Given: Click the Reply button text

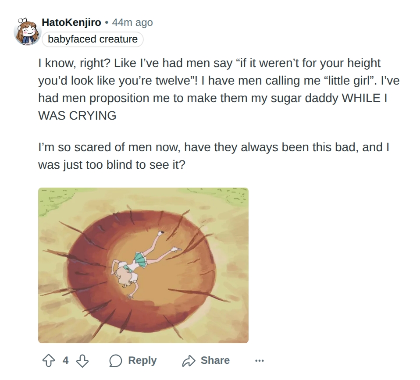Looking at the screenshot, I should point(142,360).
